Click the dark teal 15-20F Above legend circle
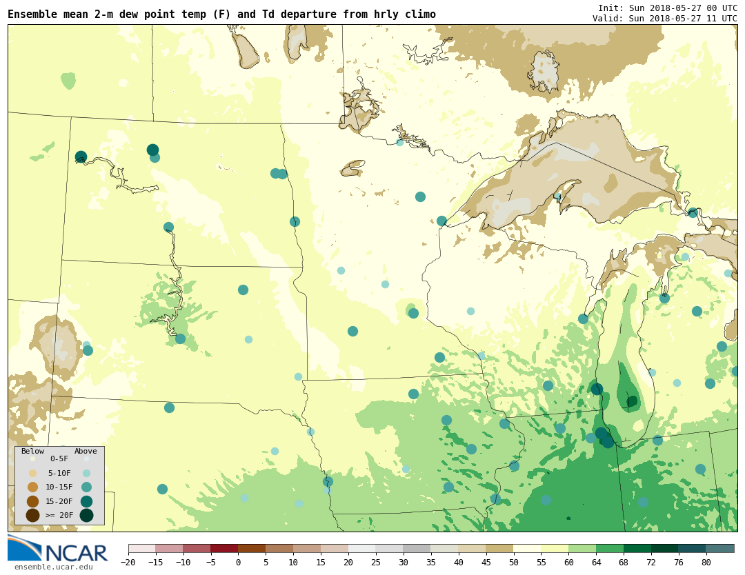 [86, 501]
